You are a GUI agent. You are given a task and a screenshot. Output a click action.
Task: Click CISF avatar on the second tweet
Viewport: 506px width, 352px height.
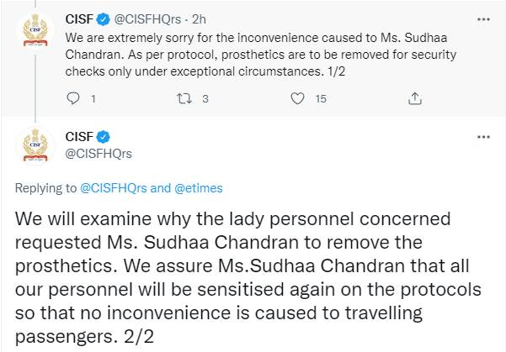(x=35, y=146)
